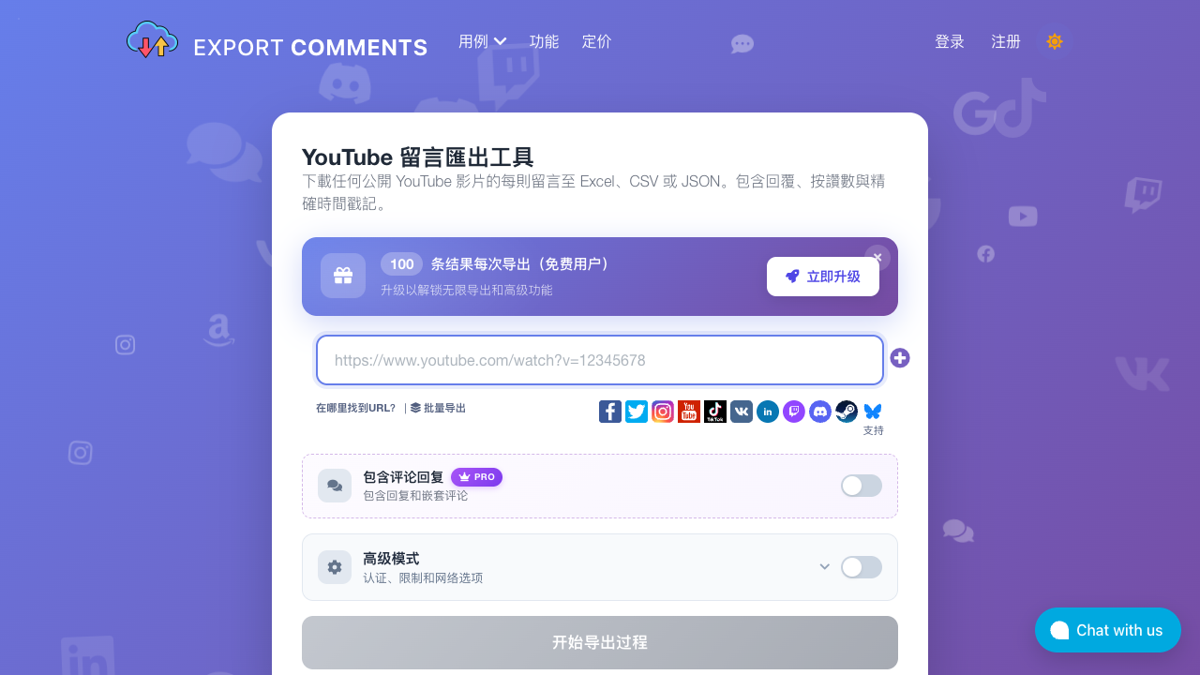Open the Chat with us widget
The image size is (1200, 675).
tap(1108, 630)
